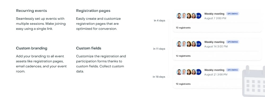Select the yellow-background avatar in August 14 card

point(189,44)
